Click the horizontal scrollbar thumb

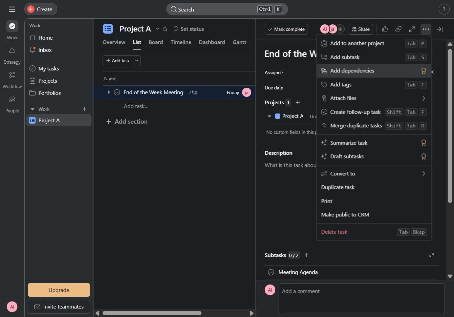tap(152, 313)
